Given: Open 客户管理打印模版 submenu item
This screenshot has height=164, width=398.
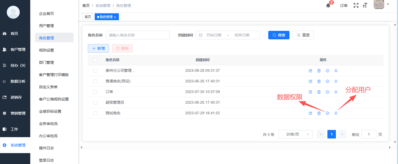Looking at the screenshot, I should [54, 75].
